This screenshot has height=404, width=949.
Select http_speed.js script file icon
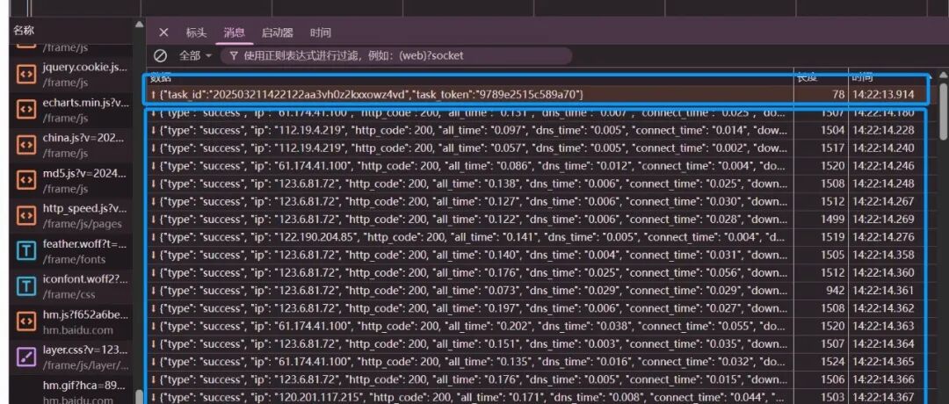coord(25,215)
